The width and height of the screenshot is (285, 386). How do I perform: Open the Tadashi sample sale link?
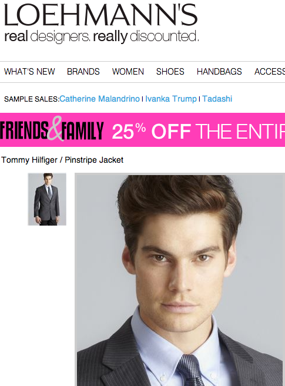[x=217, y=99]
